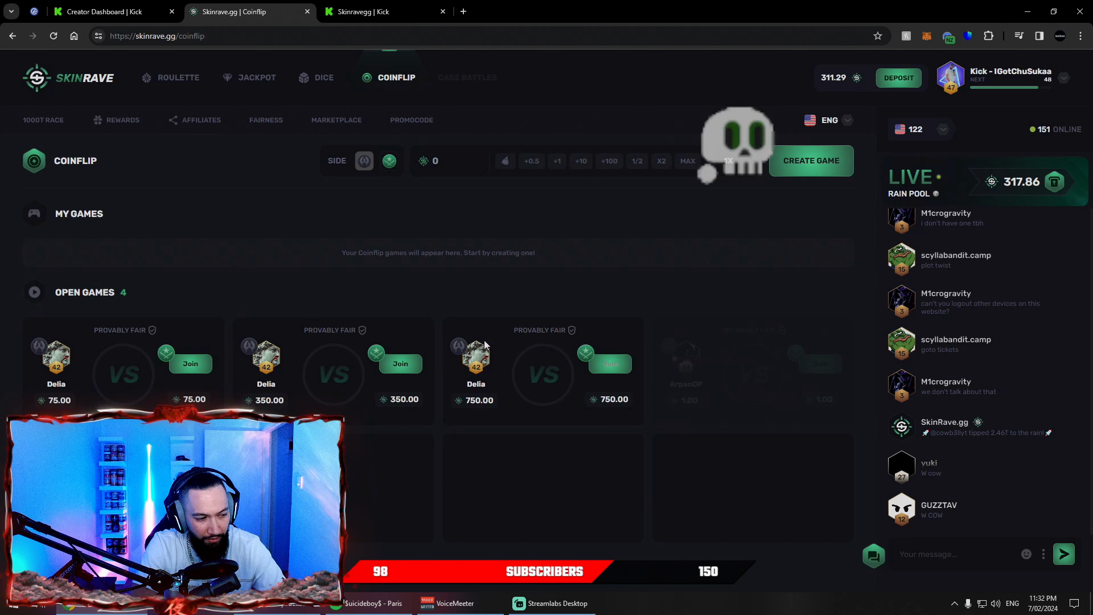Add +0.5 to the bet amount
The width and height of the screenshot is (1093, 615).
point(532,161)
